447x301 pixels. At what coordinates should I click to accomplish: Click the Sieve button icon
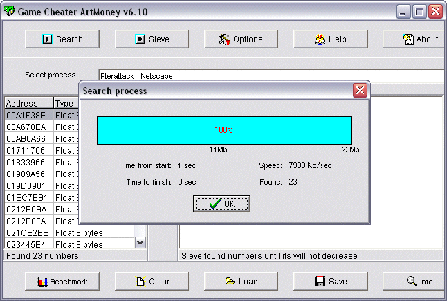pyautogui.click(x=140, y=39)
